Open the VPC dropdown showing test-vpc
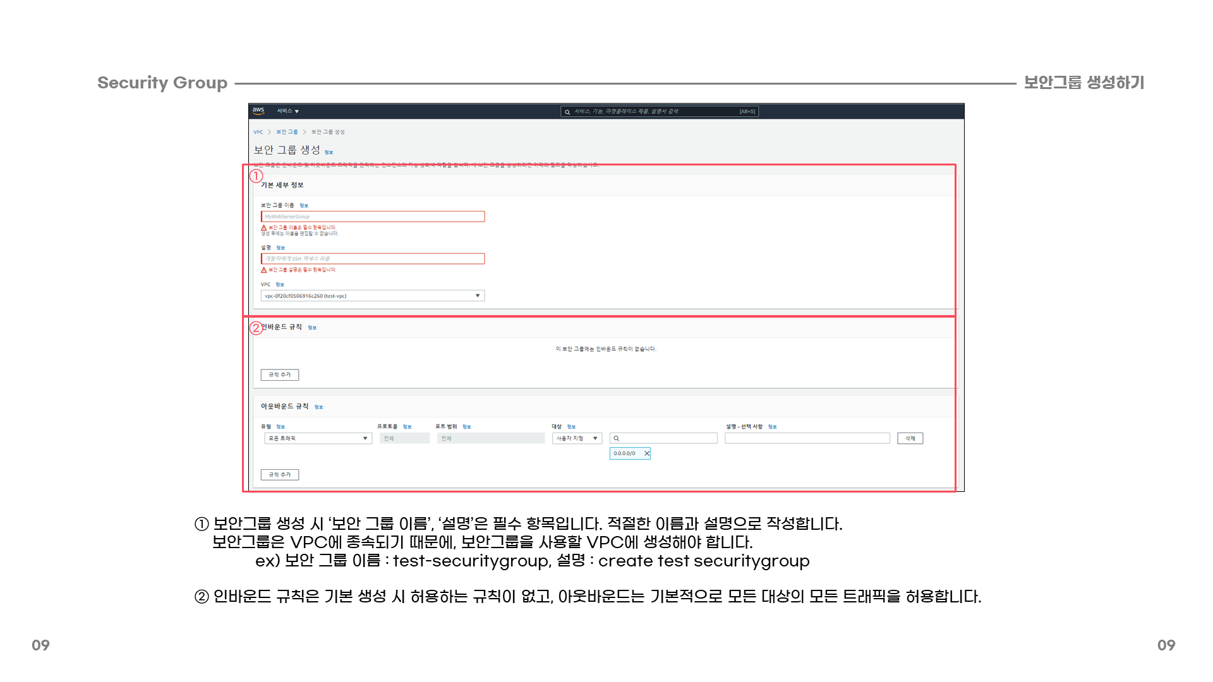1213x682 pixels. pos(373,296)
